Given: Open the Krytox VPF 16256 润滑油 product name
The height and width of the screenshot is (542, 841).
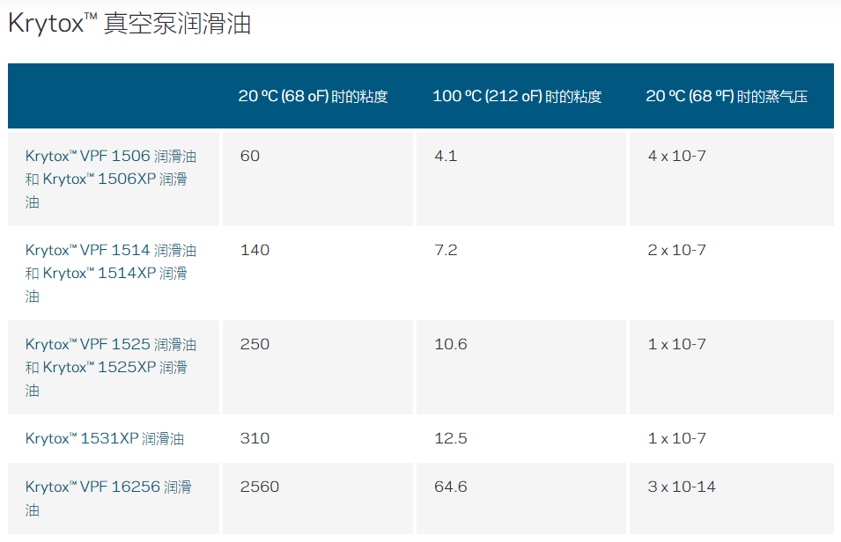Looking at the screenshot, I should pyautogui.click(x=108, y=498).
